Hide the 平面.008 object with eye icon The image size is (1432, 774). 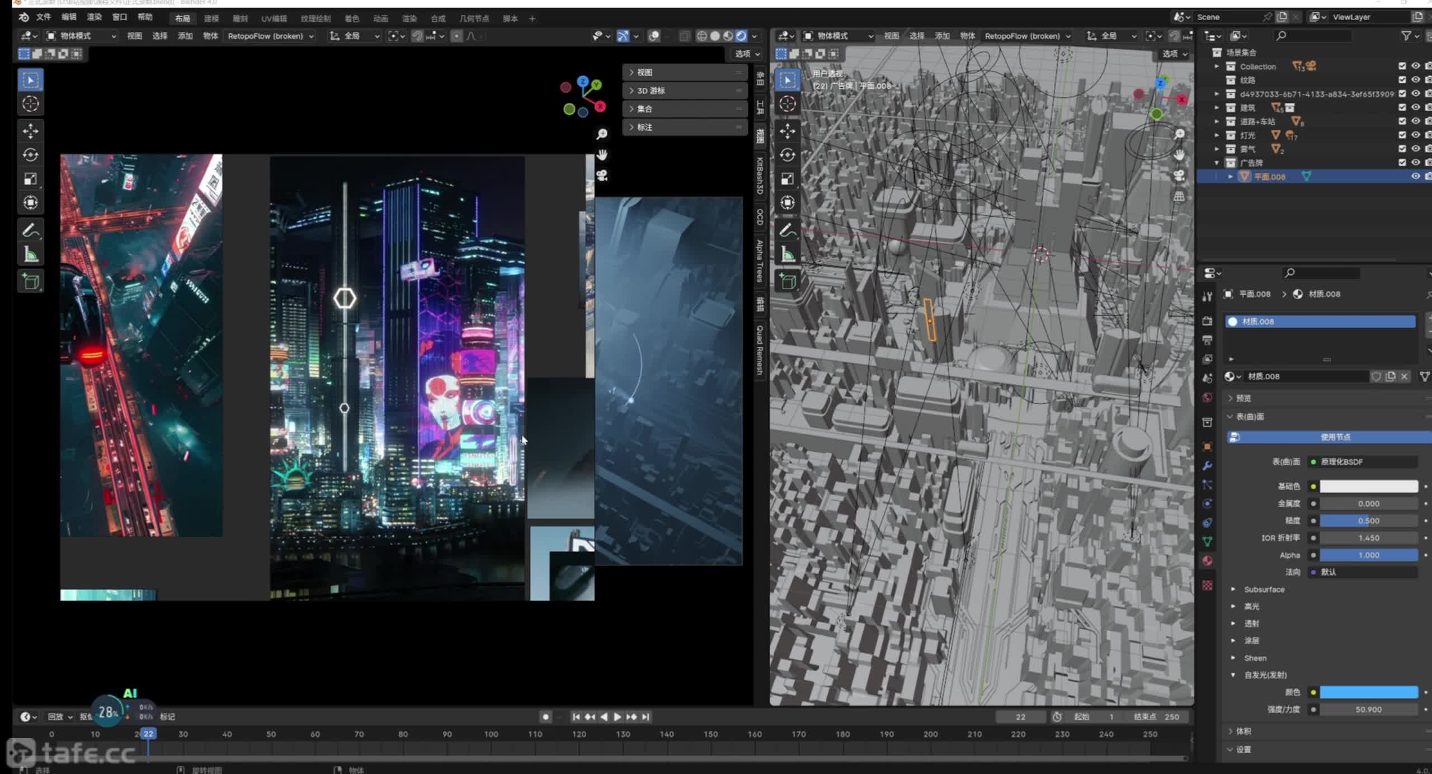[1415, 176]
